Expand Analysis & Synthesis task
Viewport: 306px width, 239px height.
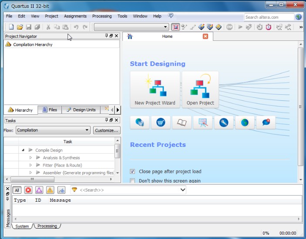click(x=30, y=158)
